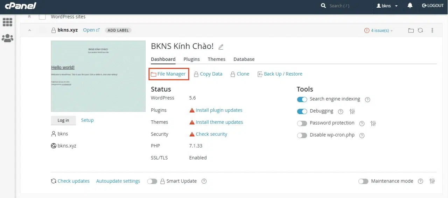
Task: Open the user manager people icon
Action: (x=7, y=38)
